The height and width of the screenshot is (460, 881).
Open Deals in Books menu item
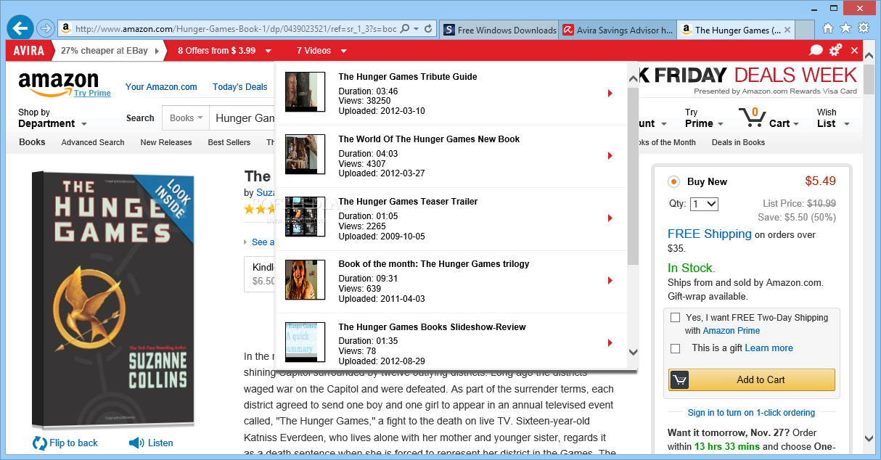coord(738,142)
